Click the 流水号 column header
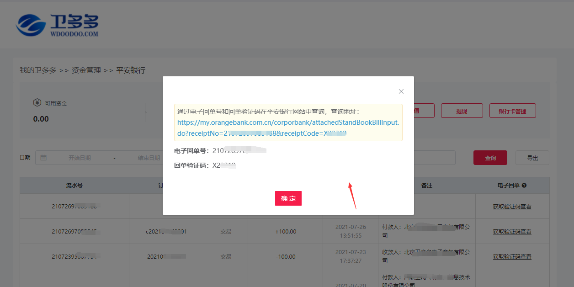Viewport: 574px width, 287px height. click(x=74, y=186)
